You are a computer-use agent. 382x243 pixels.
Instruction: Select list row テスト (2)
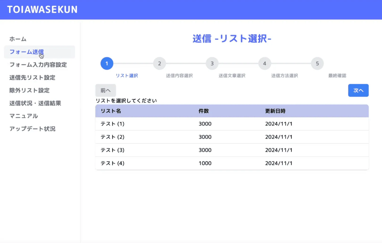click(x=232, y=137)
